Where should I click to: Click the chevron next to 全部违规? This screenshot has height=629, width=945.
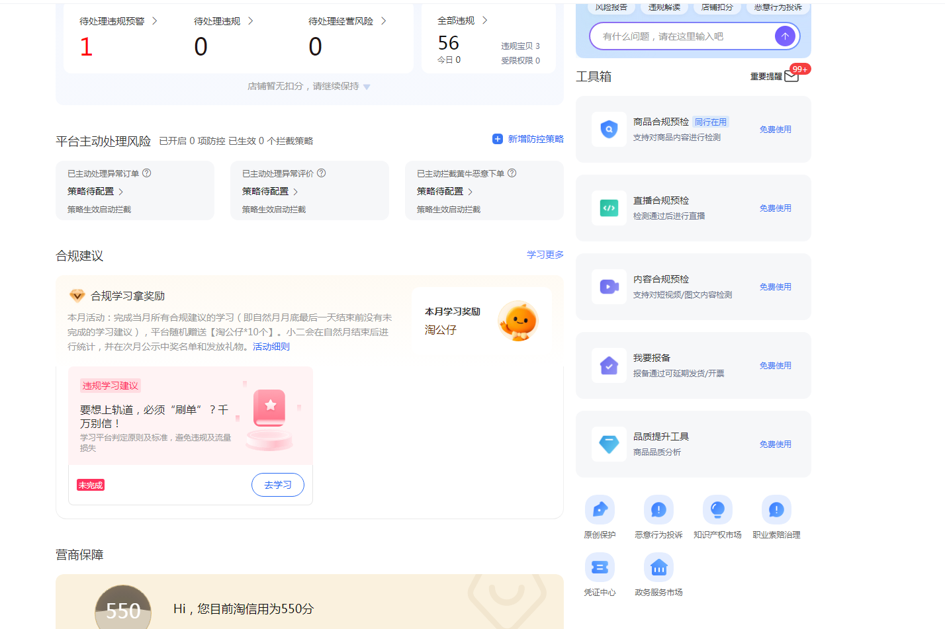click(x=484, y=21)
